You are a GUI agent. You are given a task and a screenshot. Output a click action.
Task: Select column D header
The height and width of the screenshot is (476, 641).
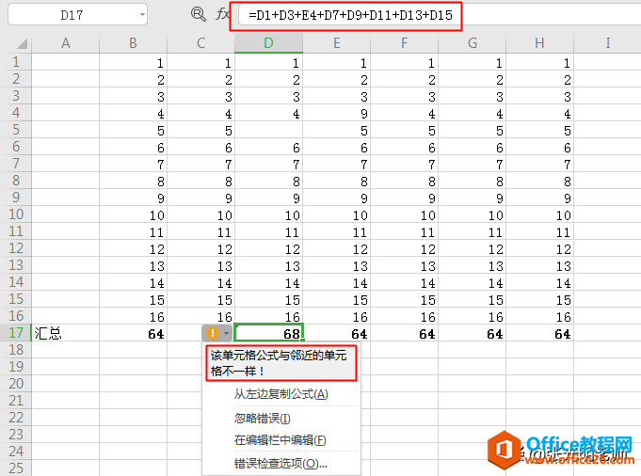[268, 43]
